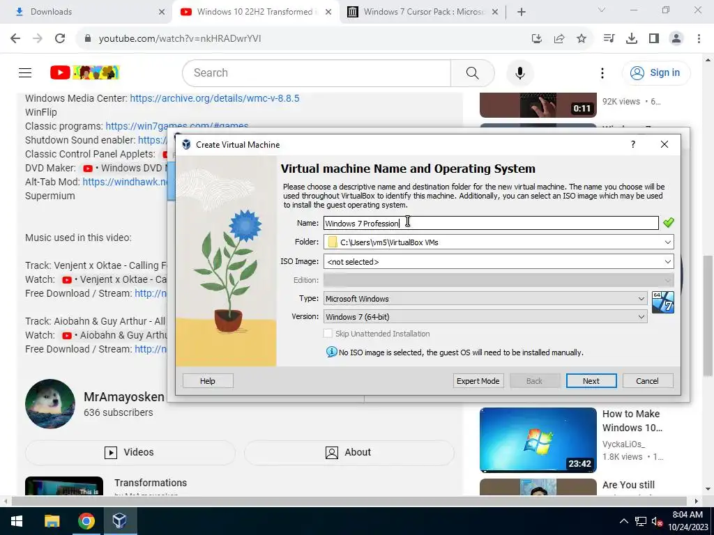Click the YouTube logo
This screenshot has height=535, width=714.
84,72
